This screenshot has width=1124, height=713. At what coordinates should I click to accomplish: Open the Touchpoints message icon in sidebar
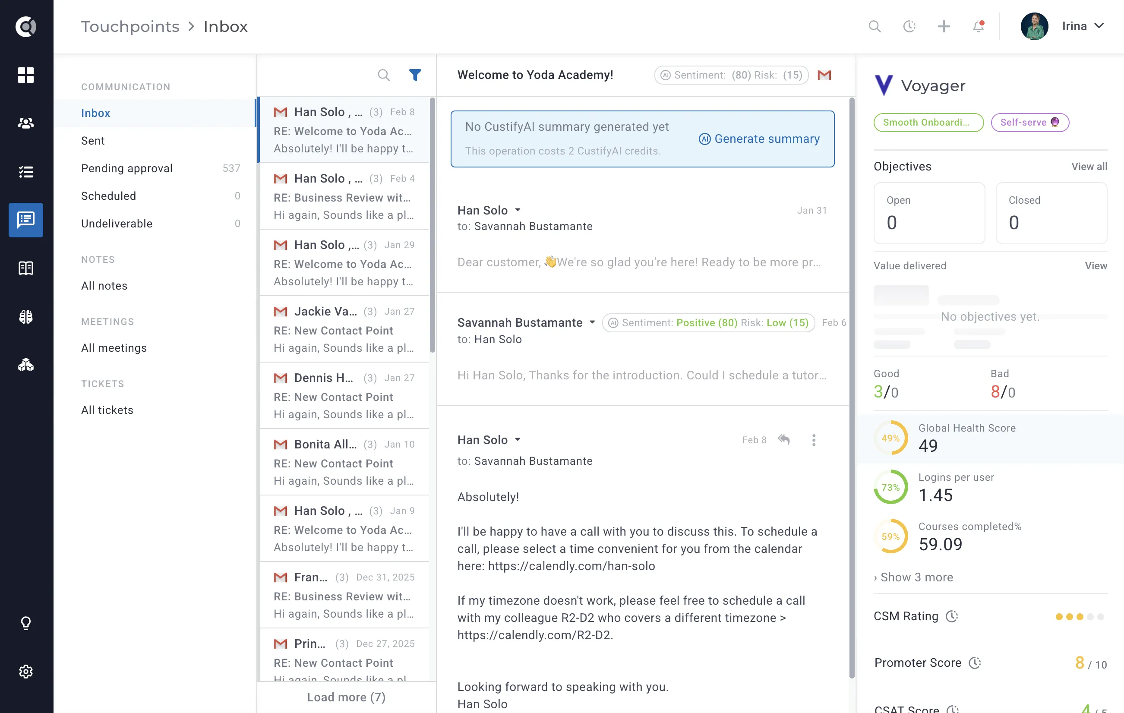[25, 220]
